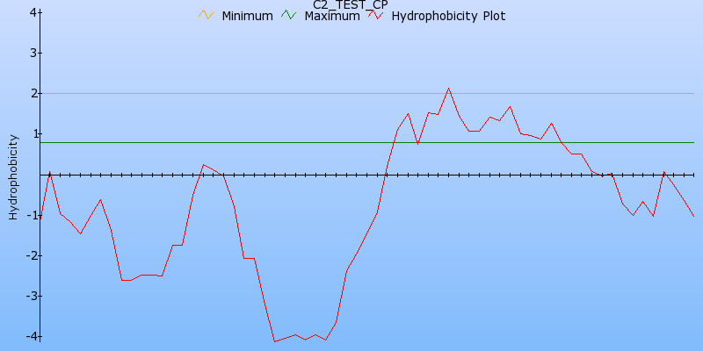Click the red Hydrophobicity Plot legend icon
The image size is (703, 351).
coord(376,16)
